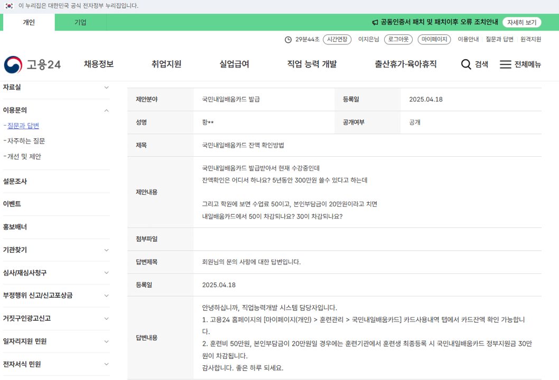Click the 자세히 보기 button
The height and width of the screenshot is (380, 559).
(521, 23)
